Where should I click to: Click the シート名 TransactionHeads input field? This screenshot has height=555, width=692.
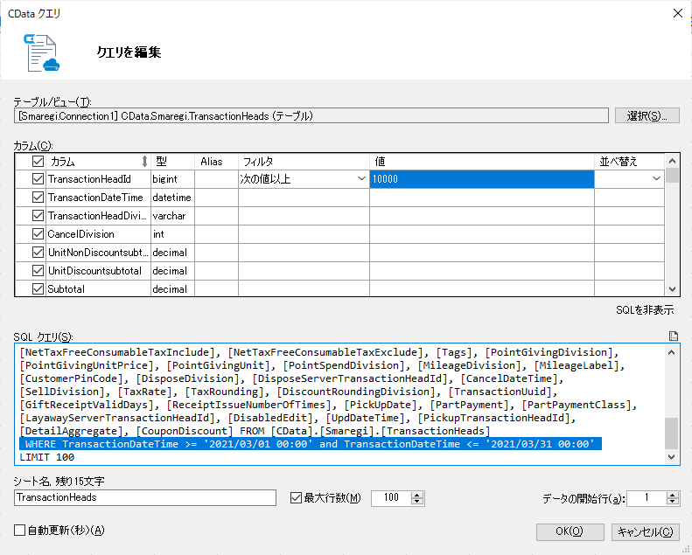click(x=145, y=497)
